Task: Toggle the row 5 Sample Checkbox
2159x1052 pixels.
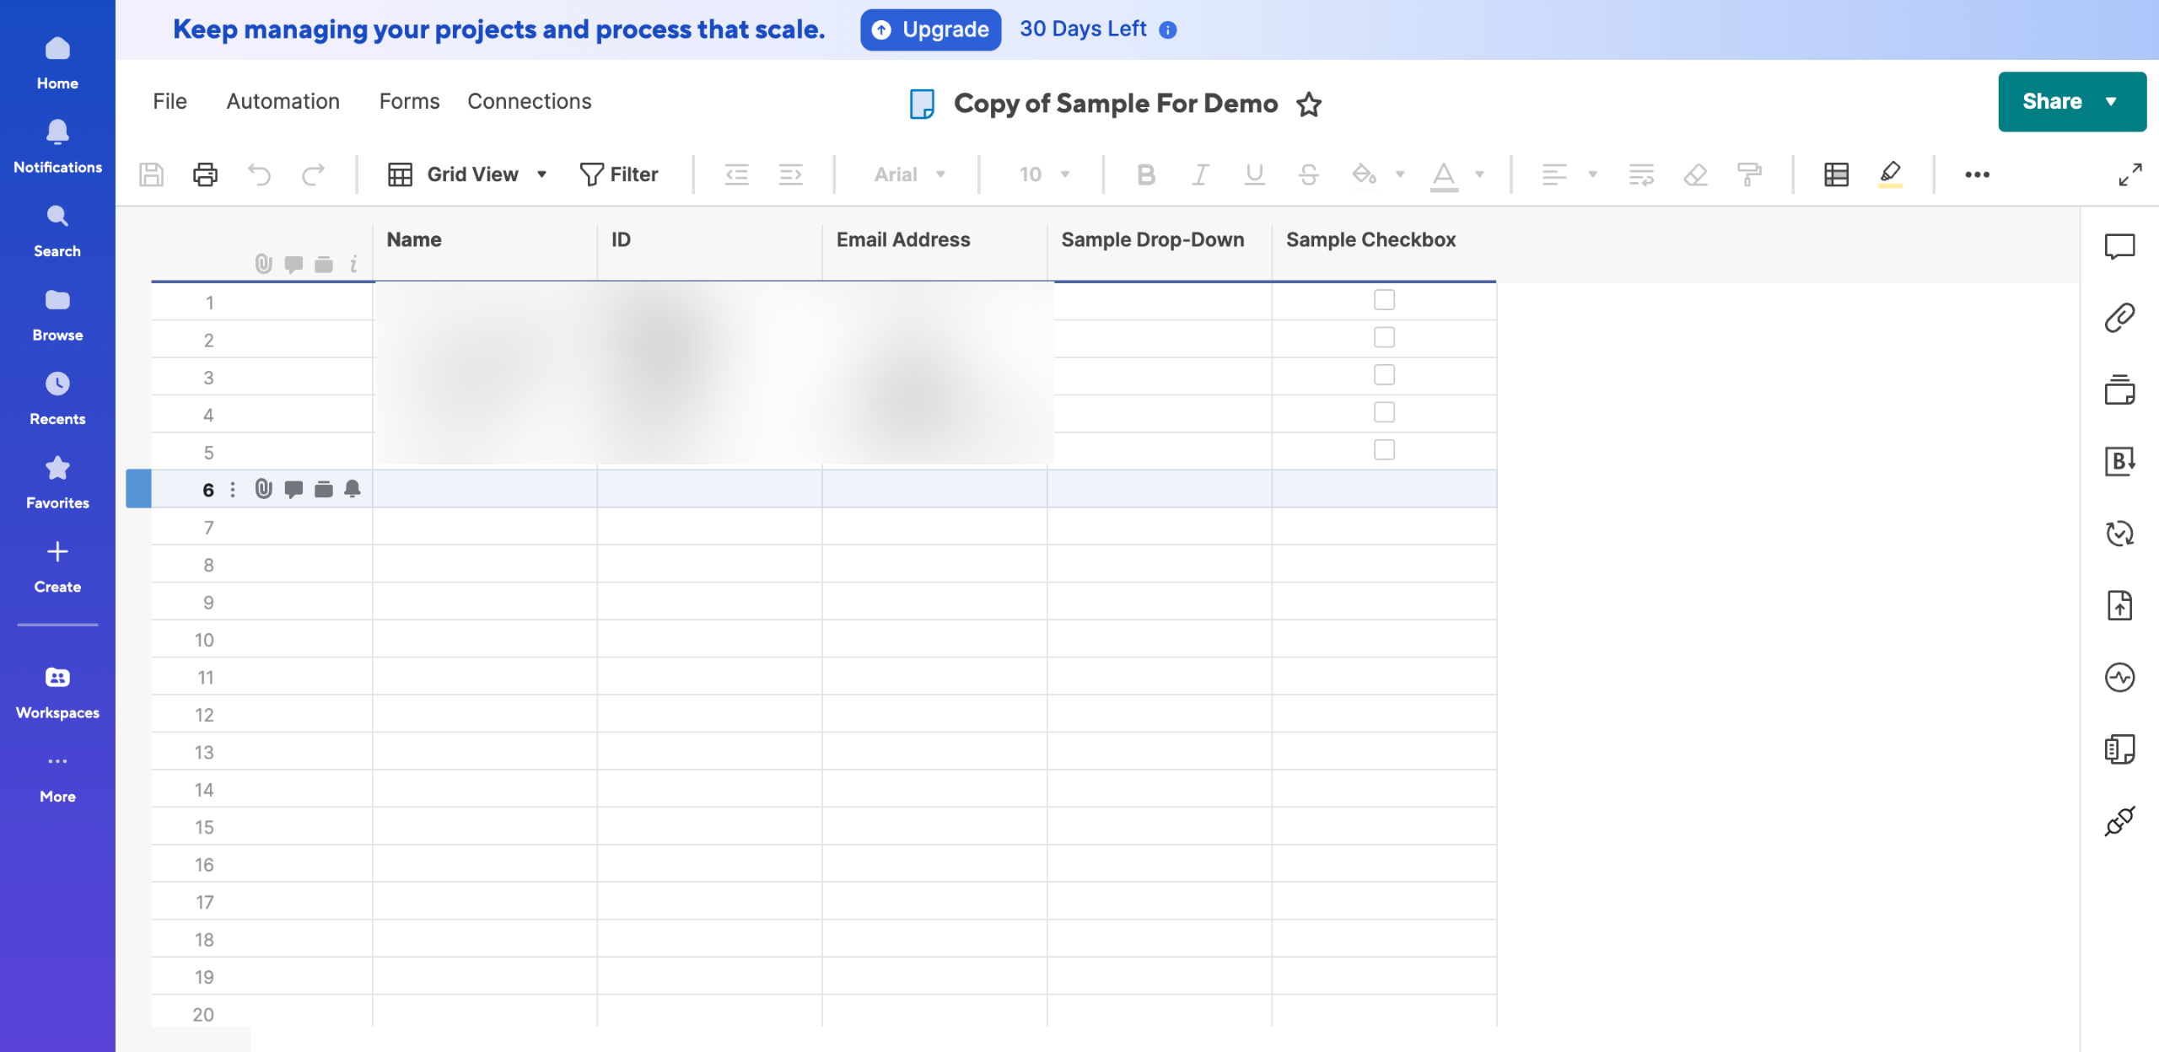Action: coord(1384,450)
